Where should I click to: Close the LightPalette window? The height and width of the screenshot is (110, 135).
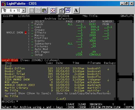pyautogui.click(x=132, y=4)
